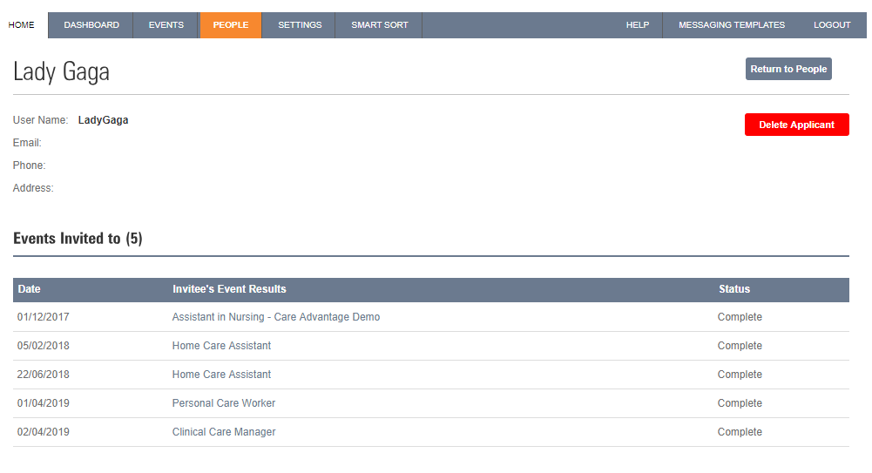872x473 pixels.
Task: Click the Phone: label
Action: click(x=29, y=166)
